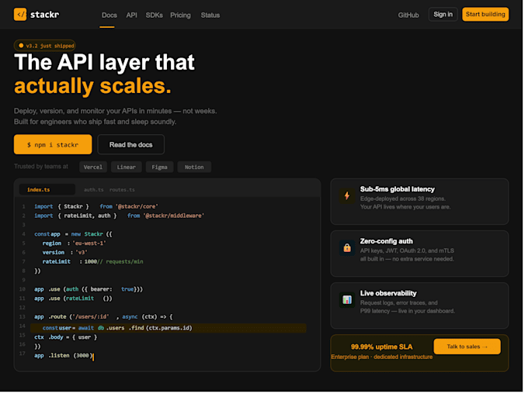Select the Vercel company chip
Viewport: 528px width, 397px height.
(93, 167)
